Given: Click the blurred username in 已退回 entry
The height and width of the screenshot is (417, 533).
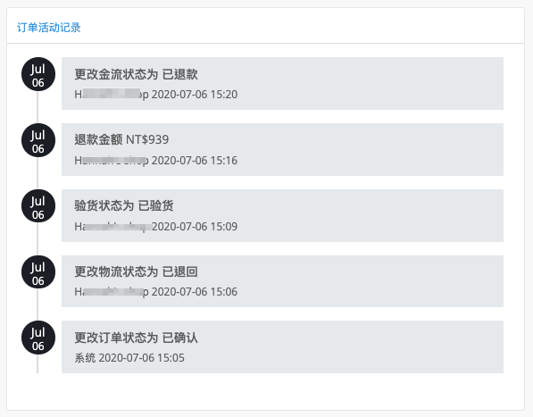Looking at the screenshot, I should pyautogui.click(x=112, y=292).
